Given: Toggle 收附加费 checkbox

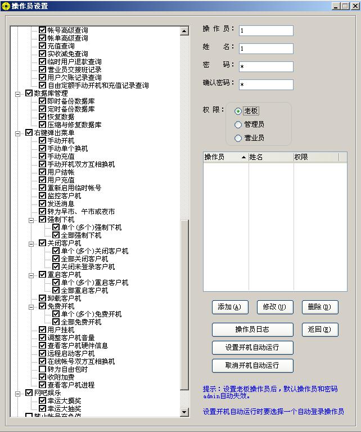Looking at the screenshot, I should tap(42, 377).
